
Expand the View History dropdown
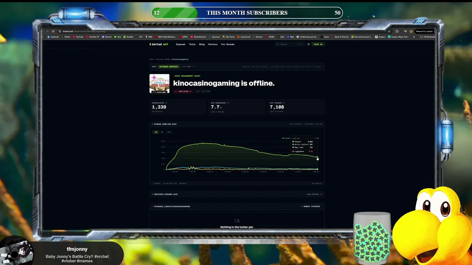coord(314,194)
